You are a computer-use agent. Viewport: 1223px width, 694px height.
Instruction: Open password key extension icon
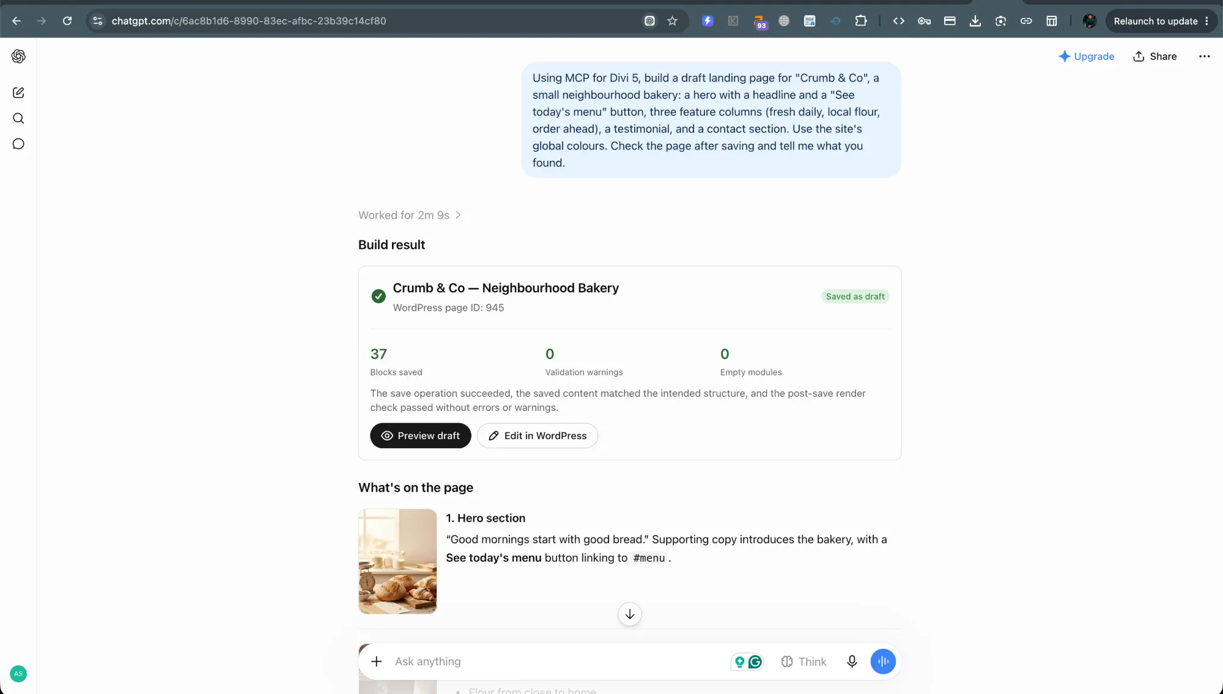(x=924, y=21)
